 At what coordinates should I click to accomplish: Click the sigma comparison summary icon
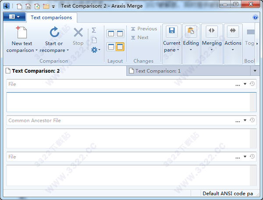point(94,30)
